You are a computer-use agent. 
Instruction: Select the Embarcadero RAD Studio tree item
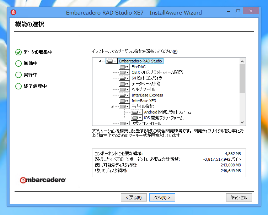140,61
